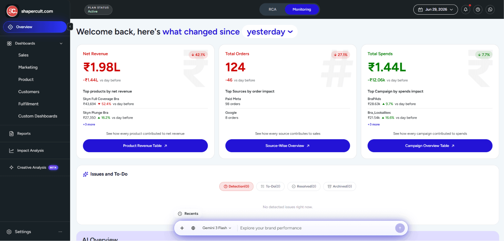This screenshot has width=504, height=241.
Task: Click Skyn Full Coverage Bra product name
Action: 101,99
